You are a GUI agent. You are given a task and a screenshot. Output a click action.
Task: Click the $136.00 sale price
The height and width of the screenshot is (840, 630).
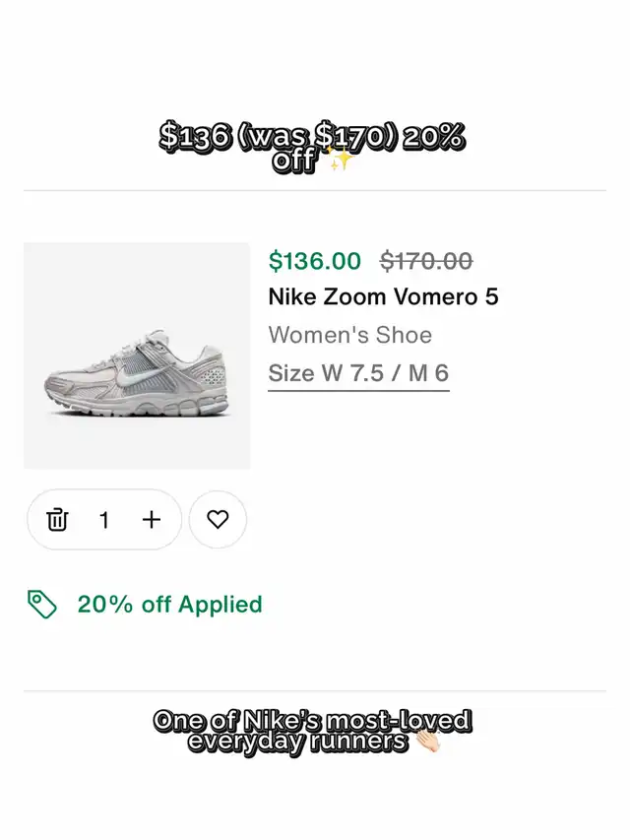tap(315, 261)
